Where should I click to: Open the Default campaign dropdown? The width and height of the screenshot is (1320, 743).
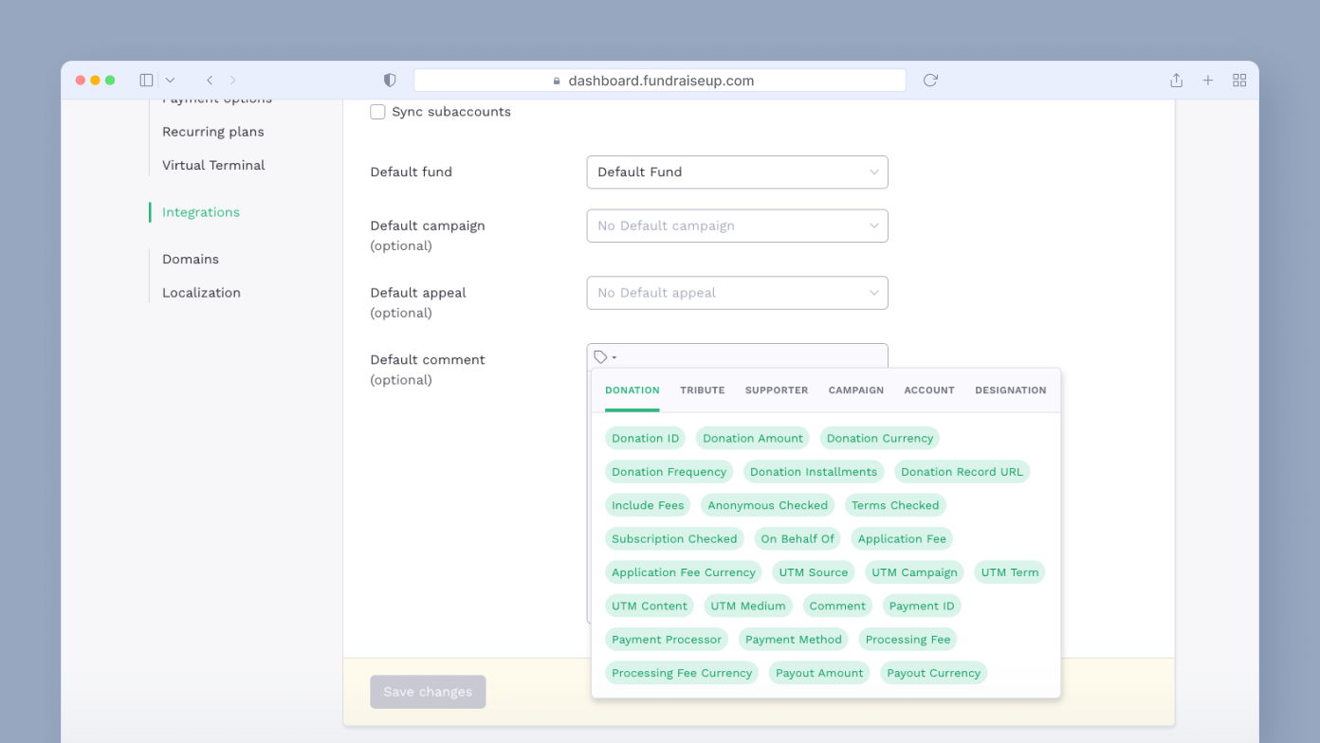pyautogui.click(x=738, y=226)
